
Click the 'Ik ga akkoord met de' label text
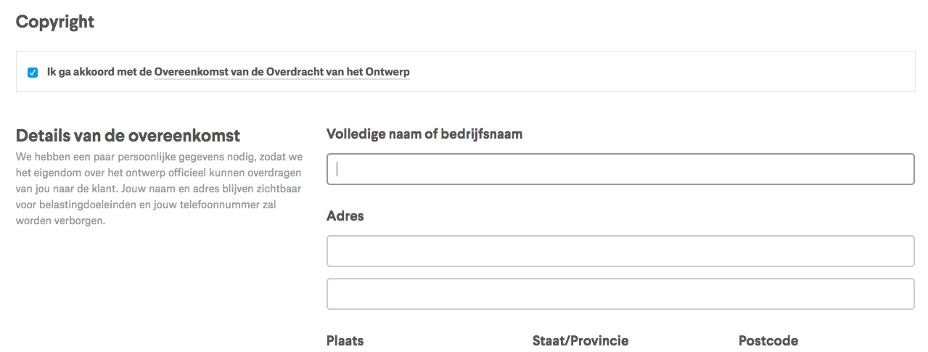pos(99,72)
